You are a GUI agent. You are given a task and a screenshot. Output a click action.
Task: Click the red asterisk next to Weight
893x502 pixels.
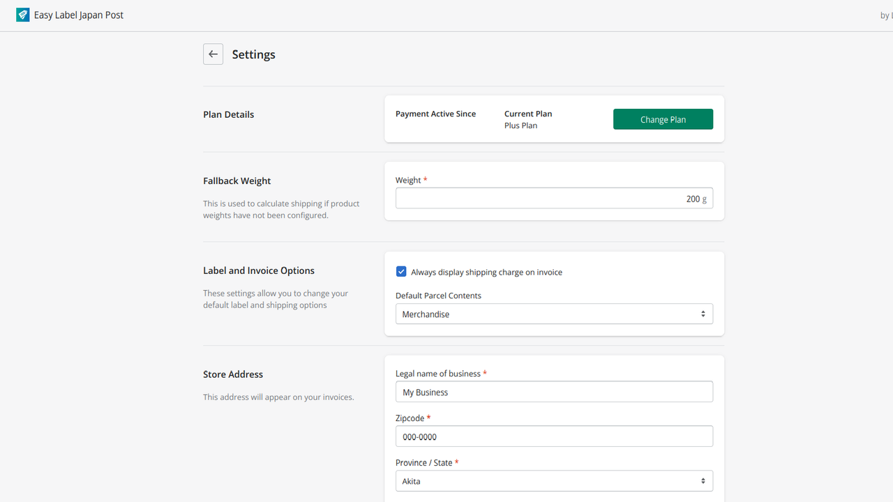(x=425, y=179)
